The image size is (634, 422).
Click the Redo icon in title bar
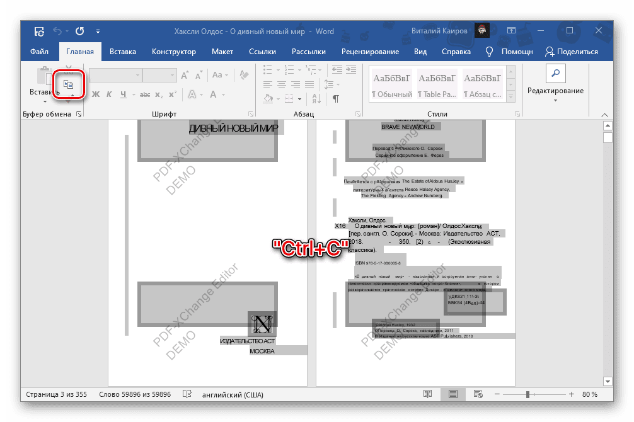point(79,31)
